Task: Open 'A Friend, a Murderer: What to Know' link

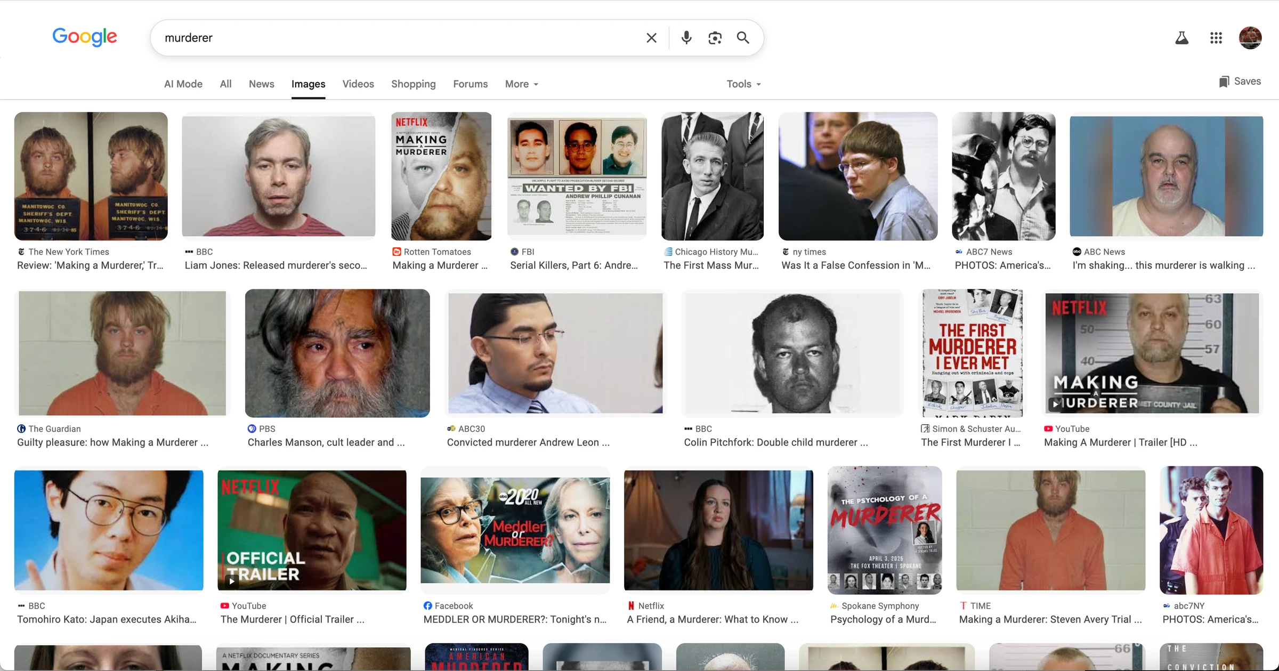Action: (713, 619)
